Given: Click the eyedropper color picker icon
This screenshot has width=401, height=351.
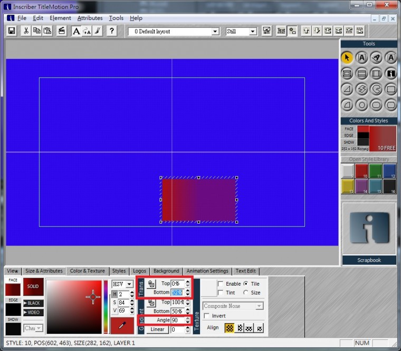Looking at the screenshot, I should [122, 326].
